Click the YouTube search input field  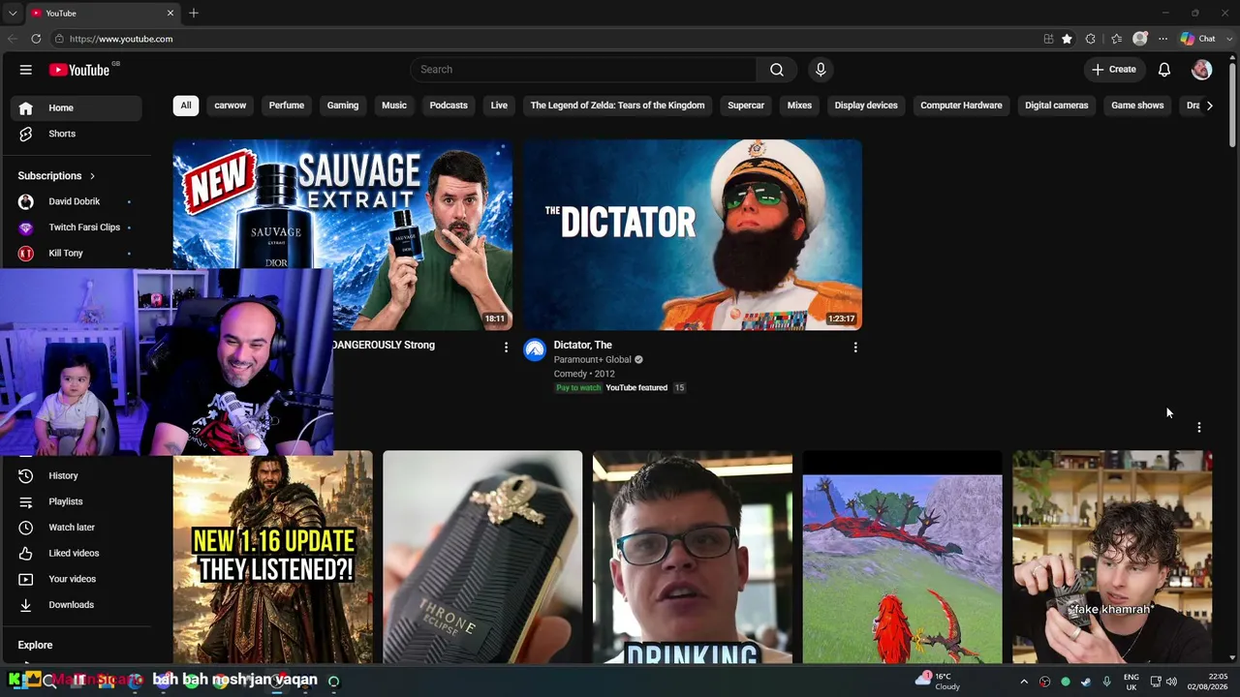(x=583, y=70)
